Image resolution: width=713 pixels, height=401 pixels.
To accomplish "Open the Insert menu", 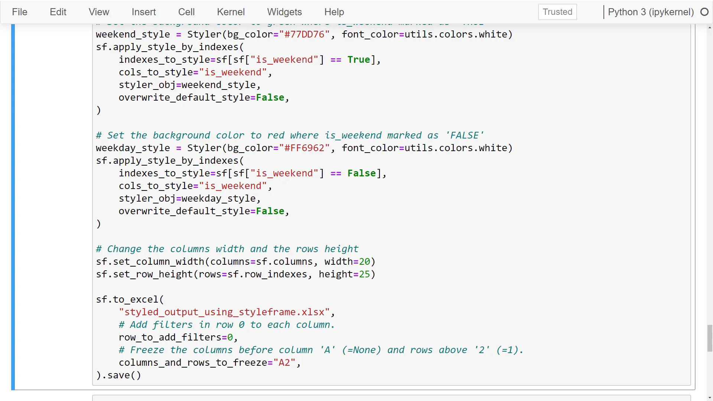I will point(143,12).
